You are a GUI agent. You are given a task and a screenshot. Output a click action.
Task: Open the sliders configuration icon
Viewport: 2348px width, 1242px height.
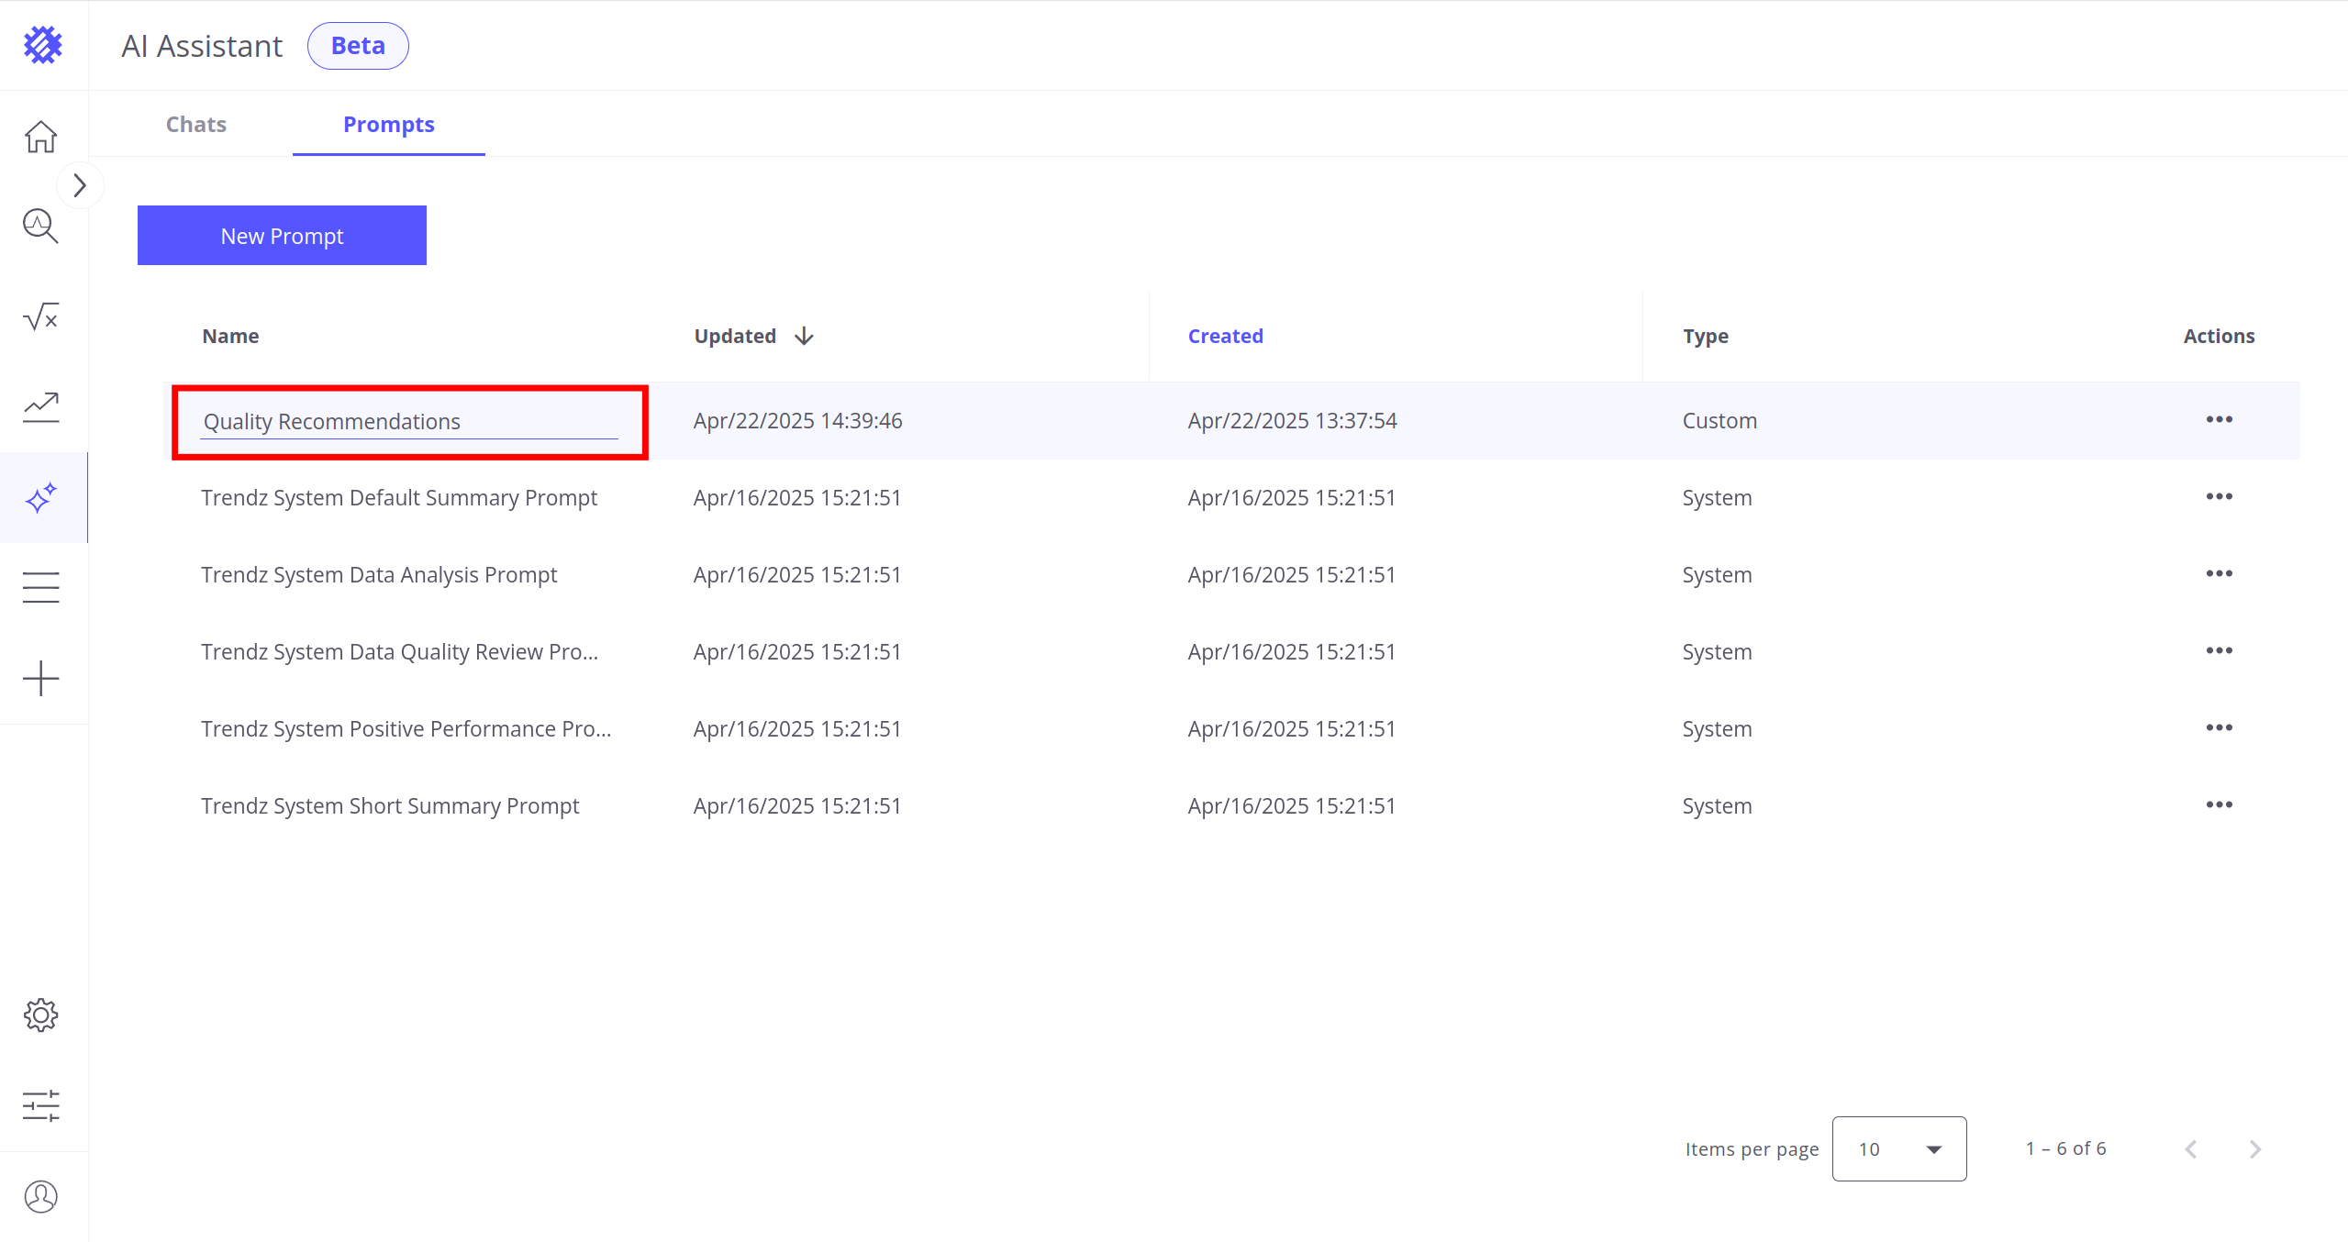(40, 1105)
